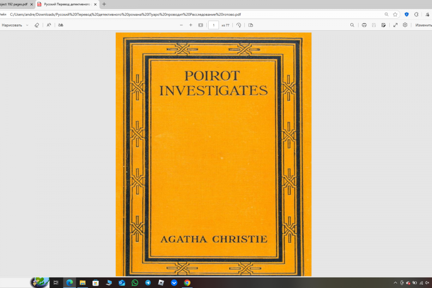Enter full screen mode icon
Viewport: 432px width, 288px height.
396,25
